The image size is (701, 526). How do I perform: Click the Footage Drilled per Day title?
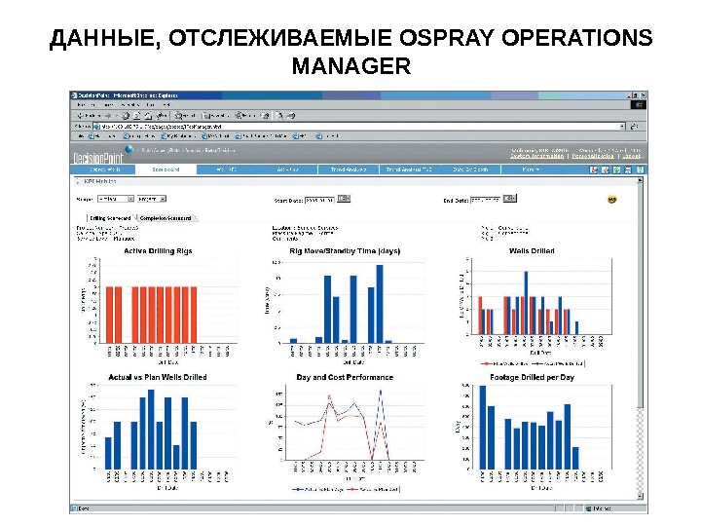532,377
